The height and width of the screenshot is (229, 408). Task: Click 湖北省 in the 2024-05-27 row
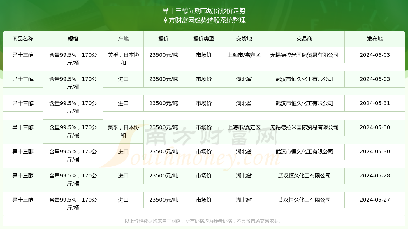click(x=244, y=200)
